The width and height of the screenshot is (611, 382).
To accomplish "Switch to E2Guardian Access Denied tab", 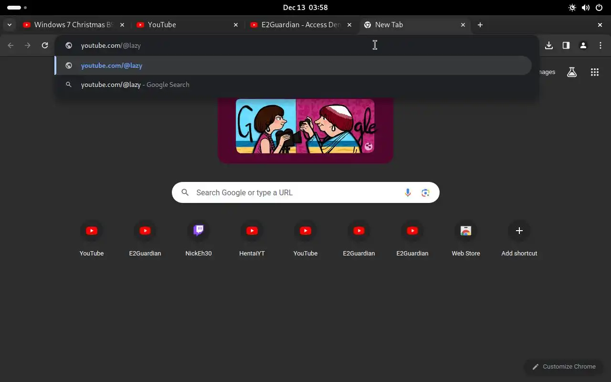I will click(x=301, y=25).
